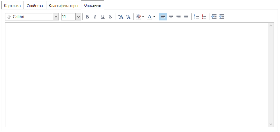Increase paragraph indent
This screenshot has height=132, width=280.
222,17
